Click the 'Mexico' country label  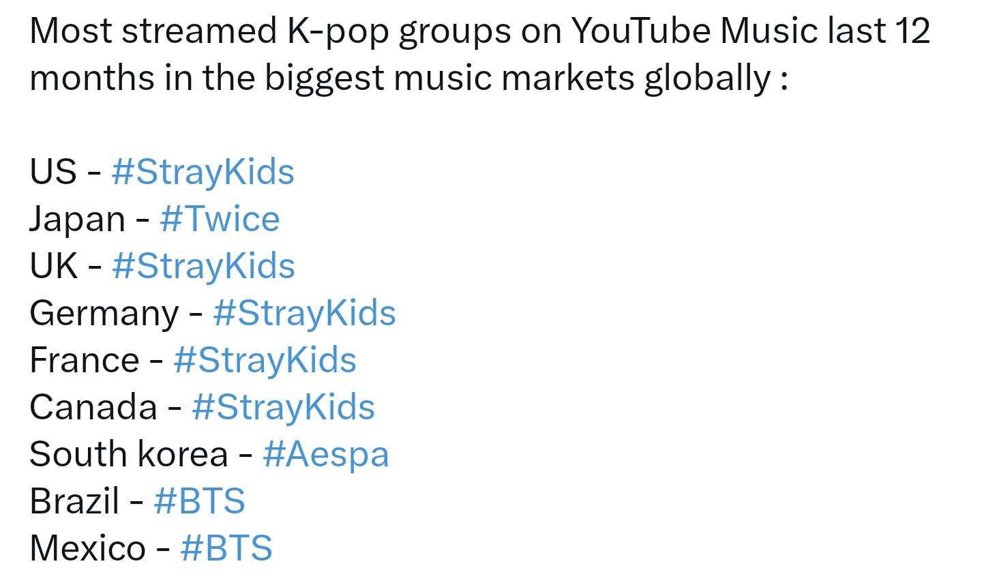click(88, 548)
